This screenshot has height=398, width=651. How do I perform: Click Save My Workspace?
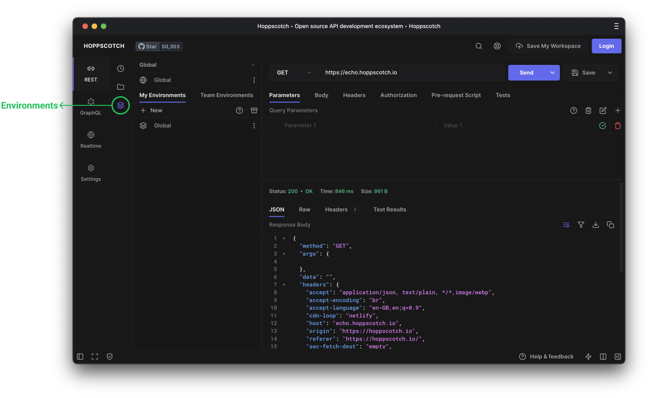click(548, 46)
